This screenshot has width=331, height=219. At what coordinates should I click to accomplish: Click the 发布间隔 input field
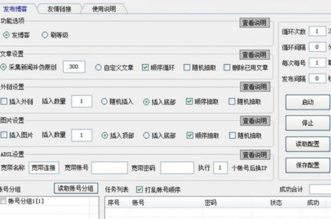pos(317,79)
